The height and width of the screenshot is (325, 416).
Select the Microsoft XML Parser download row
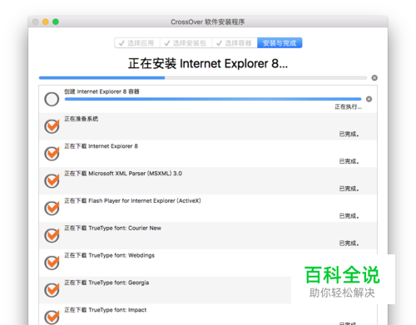[x=208, y=181]
